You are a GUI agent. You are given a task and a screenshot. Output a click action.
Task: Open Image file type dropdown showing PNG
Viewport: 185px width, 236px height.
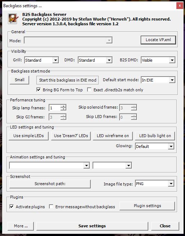[x=155, y=183]
